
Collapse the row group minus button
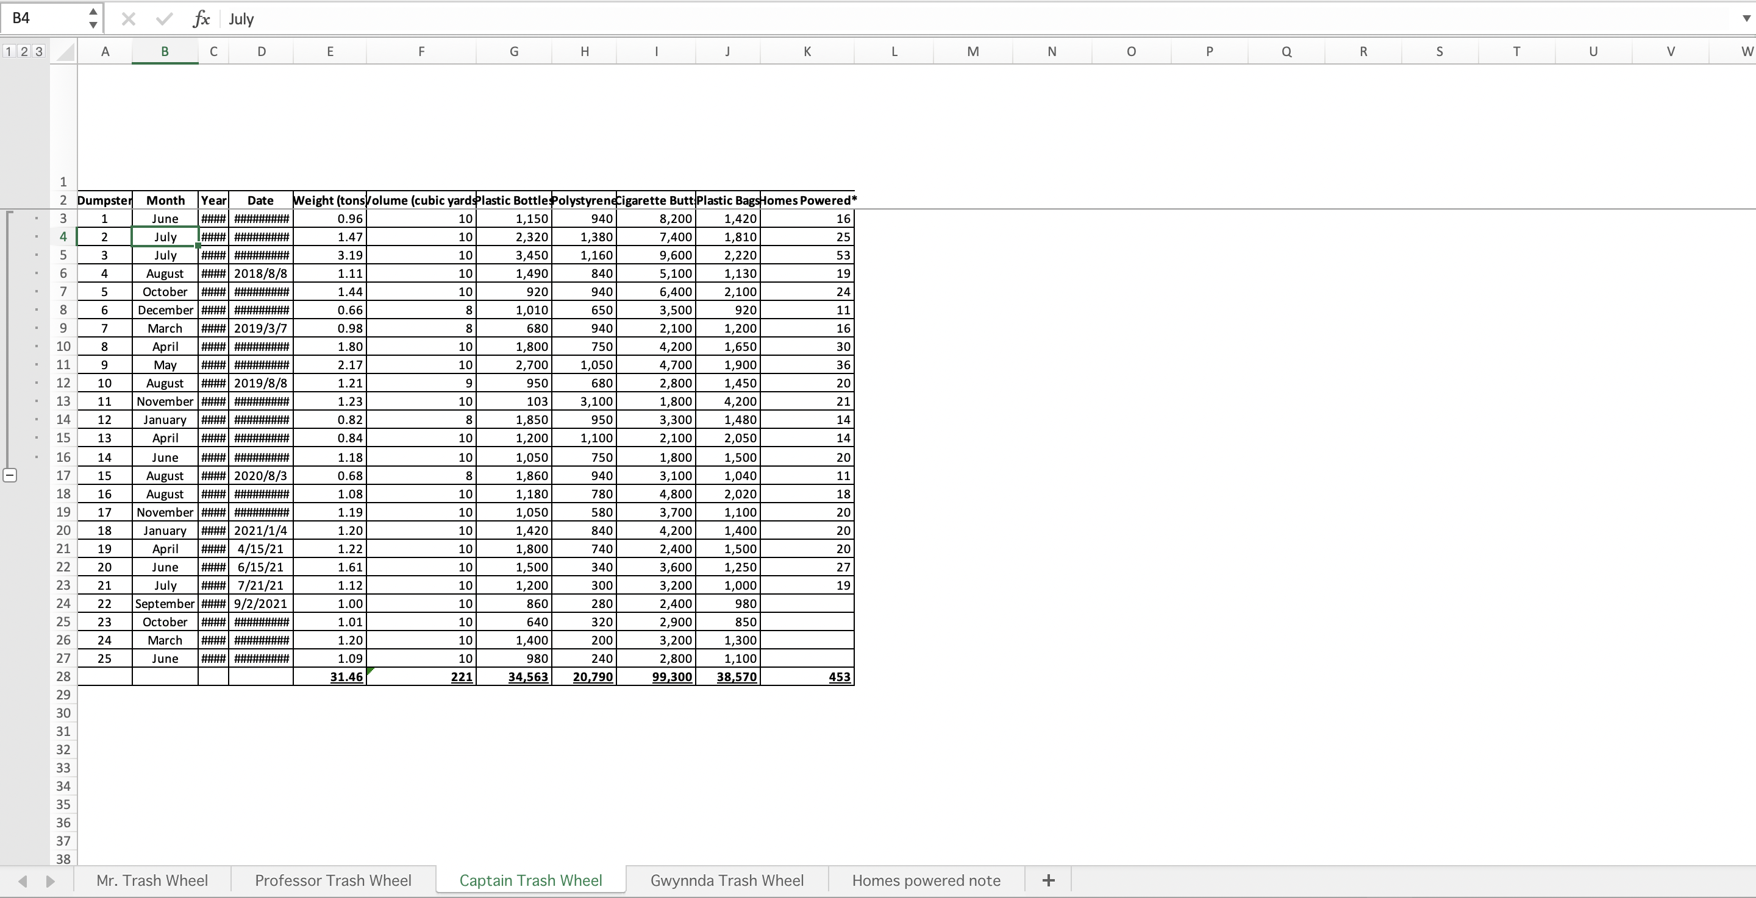pyautogui.click(x=10, y=476)
